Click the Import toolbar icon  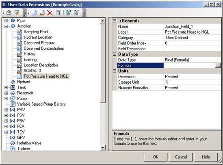click(x=9, y=13)
